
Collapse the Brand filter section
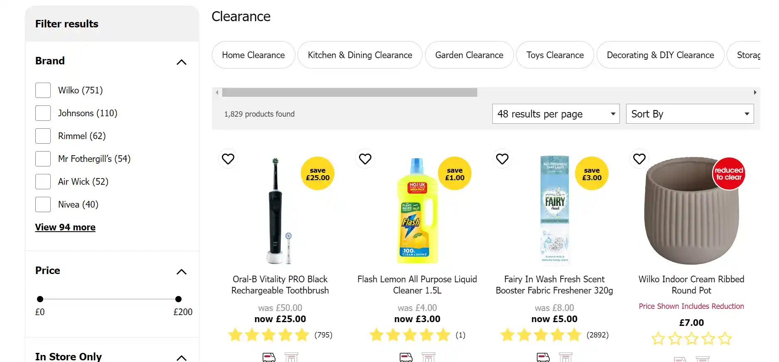click(181, 61)
